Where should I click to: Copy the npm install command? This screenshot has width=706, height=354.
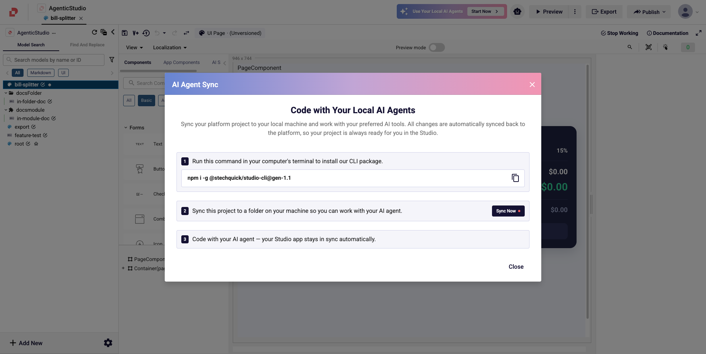[x=515, y=178]
